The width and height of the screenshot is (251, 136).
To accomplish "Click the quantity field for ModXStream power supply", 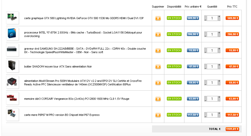I will (212, 83).
